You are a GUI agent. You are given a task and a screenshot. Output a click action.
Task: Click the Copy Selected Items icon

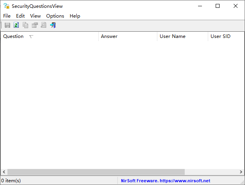[x=25, y=25]
